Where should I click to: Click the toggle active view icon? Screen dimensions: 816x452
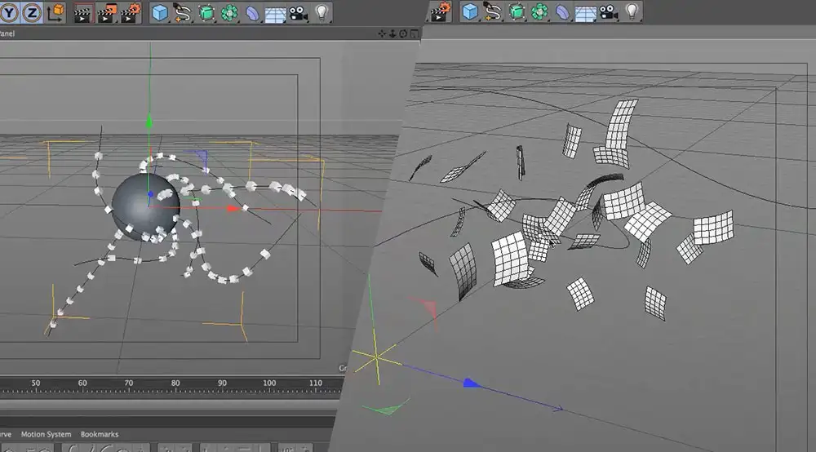tap(415, 33)
